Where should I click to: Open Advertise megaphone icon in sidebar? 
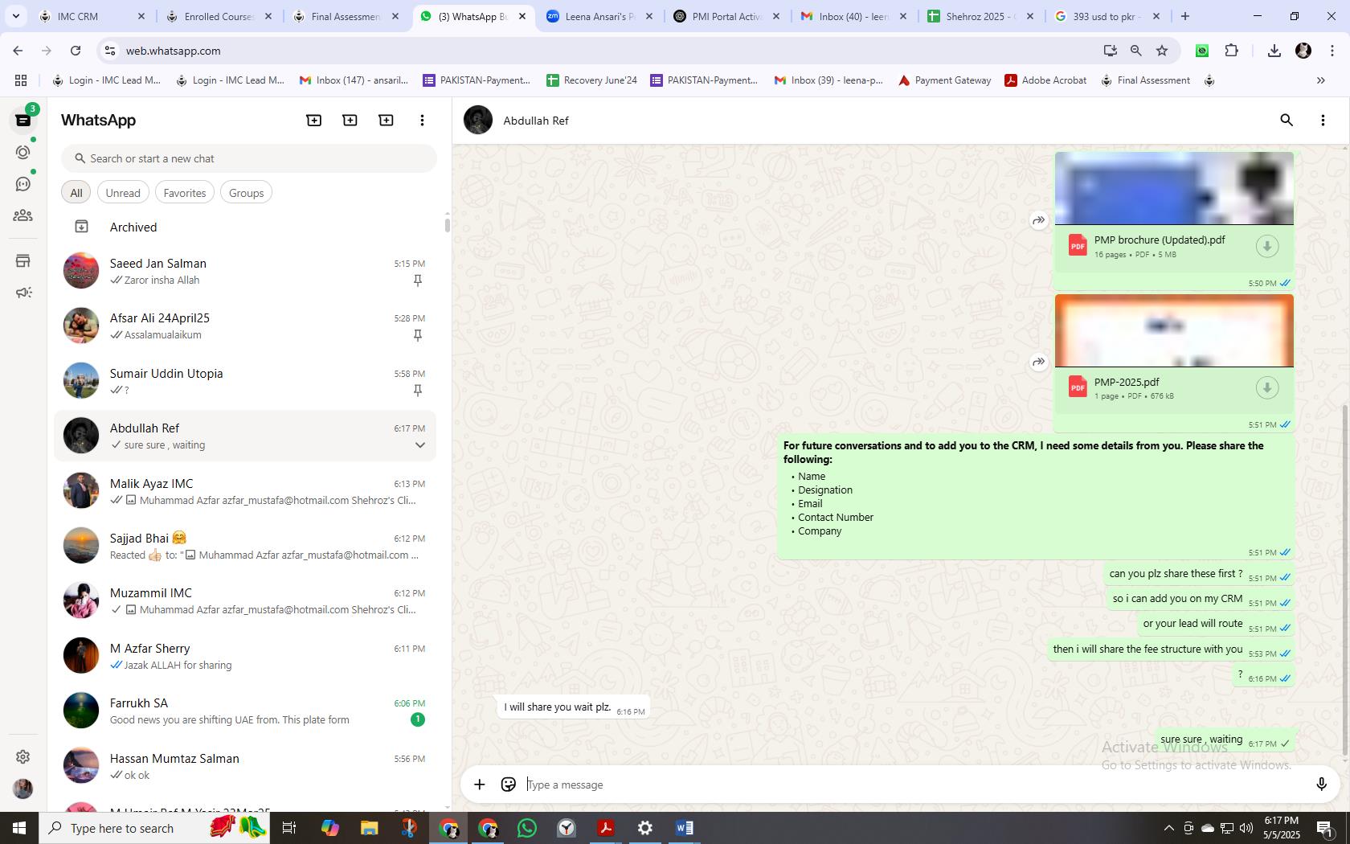click(x=23, y=293)
